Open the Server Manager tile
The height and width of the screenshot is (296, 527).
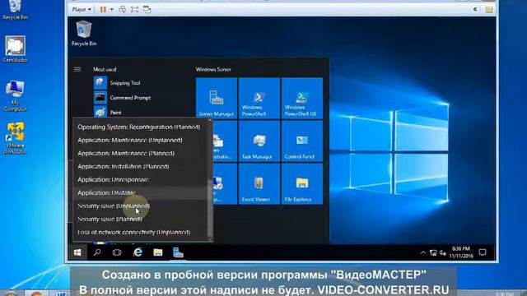[217, 99]
